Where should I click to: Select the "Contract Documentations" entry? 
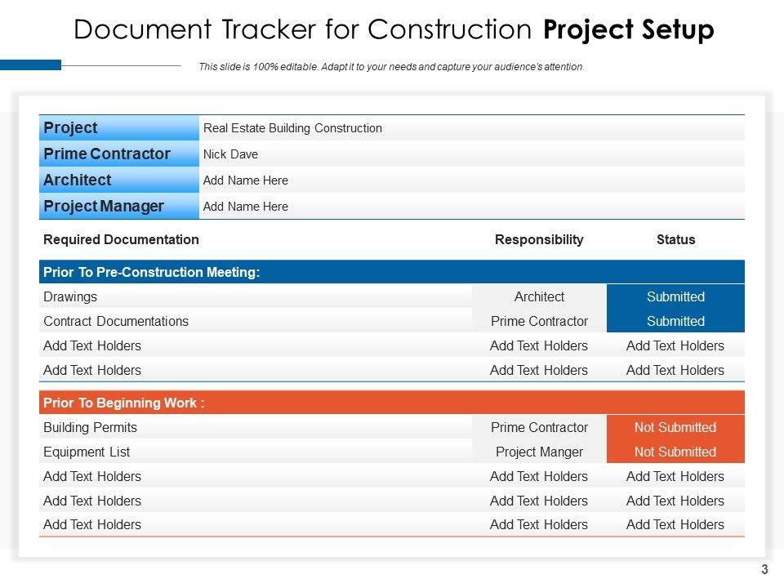[116, 321]
